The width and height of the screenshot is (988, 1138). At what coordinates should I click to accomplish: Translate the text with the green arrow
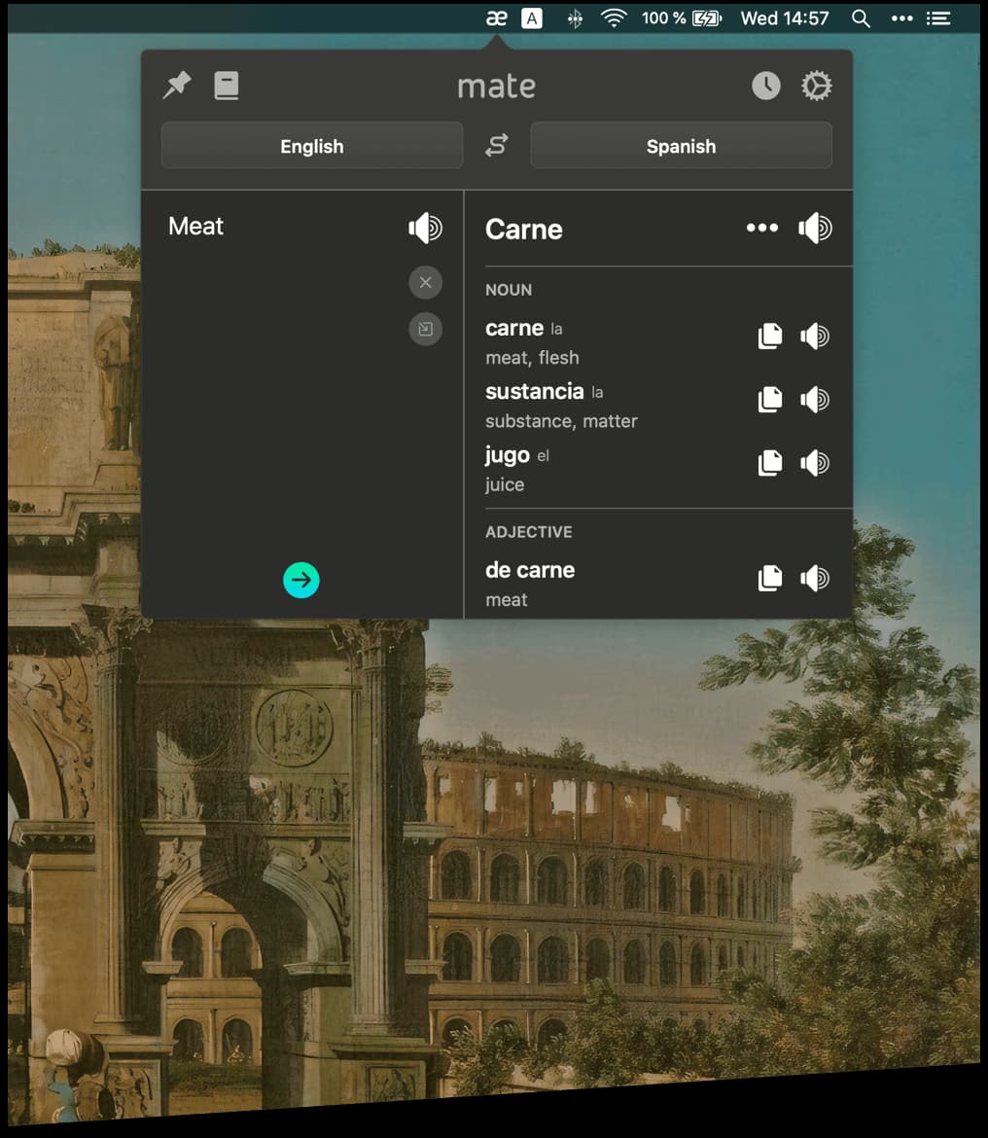pyautogui.click(x=300, y=580)
